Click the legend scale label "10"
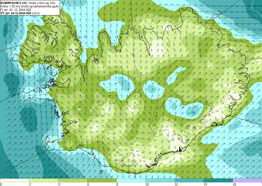 tap(147, 184)
